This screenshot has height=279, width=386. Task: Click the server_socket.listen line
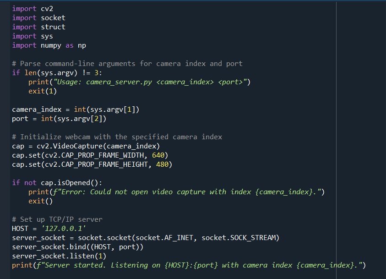[57, 256]
